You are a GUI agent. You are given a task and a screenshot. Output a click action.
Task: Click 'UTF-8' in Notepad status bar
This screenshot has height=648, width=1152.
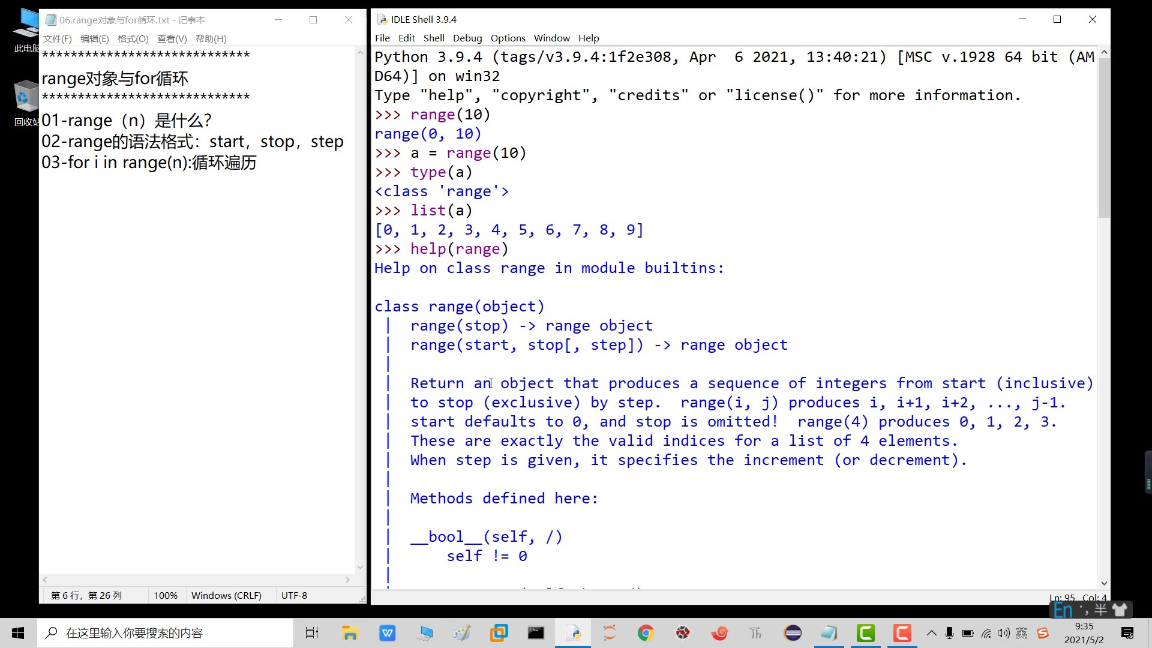[x=294, y=595]
